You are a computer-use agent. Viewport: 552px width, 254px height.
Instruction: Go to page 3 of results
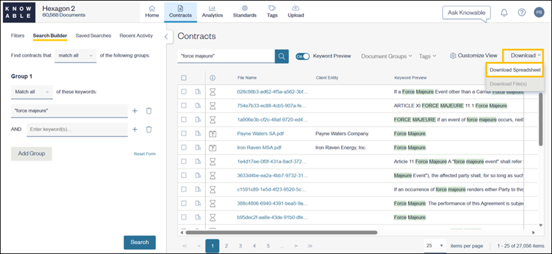pos(240,246)
